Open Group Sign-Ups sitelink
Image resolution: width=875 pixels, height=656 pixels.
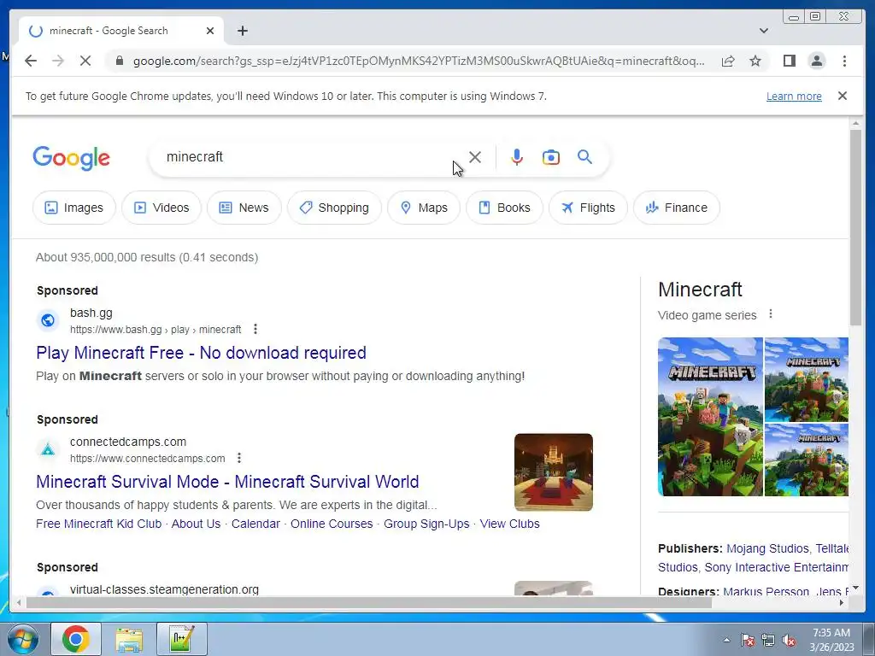(x=426, y=524)
